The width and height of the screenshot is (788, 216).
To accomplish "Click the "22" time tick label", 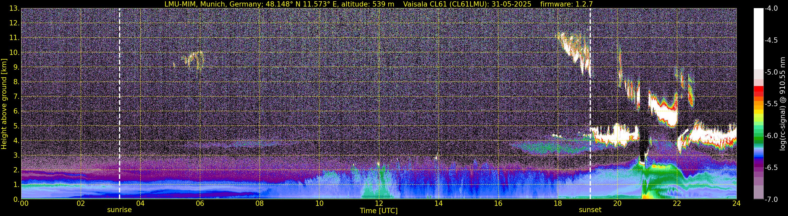I will point(677,203).
